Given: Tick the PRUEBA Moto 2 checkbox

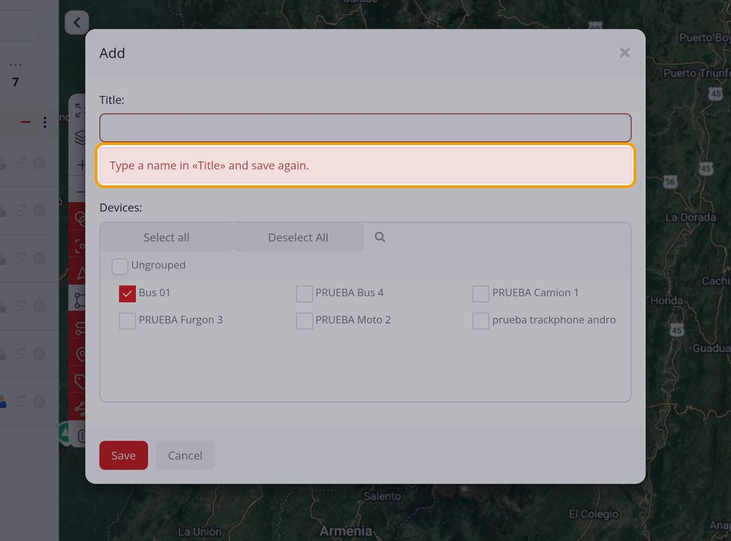Looking at the screenshot, I should (x=304, y=321).
